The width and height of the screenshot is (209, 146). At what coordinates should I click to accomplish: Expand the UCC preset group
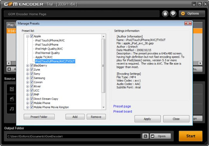click(x=27, y=91)
